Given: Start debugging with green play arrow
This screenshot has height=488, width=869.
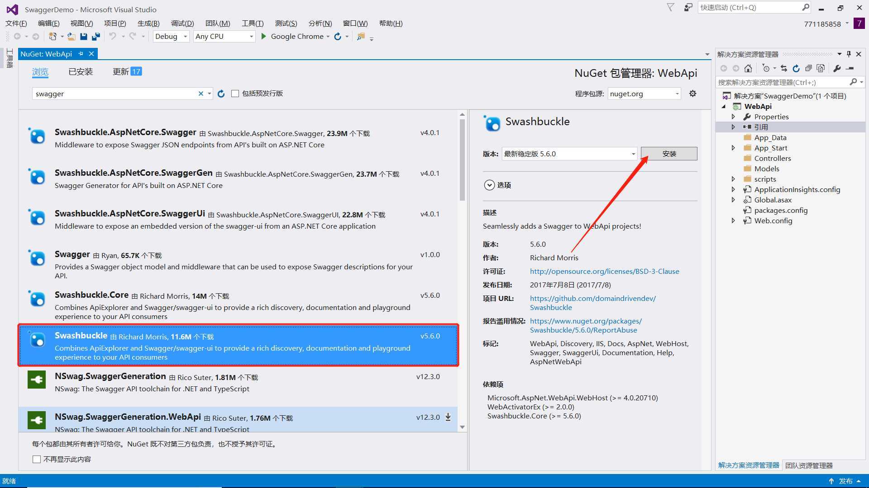Looking at the screenshot, I should coord(263,37).
